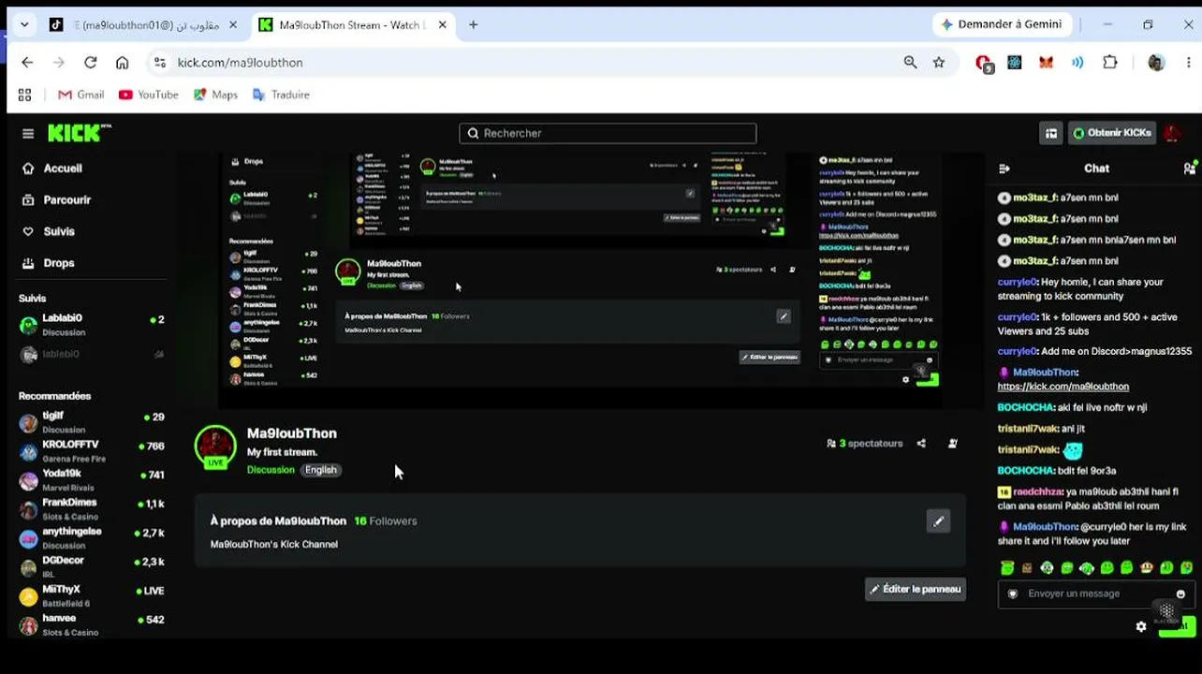Viewport: 1202px width, 674px height.
Task: Open Traduire bookmark
Action: click(x=281, y=95)
